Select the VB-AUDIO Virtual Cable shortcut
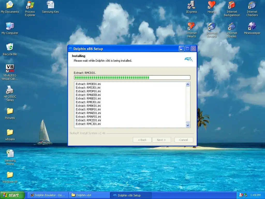The image size is (265, 199). click(10, 72)
